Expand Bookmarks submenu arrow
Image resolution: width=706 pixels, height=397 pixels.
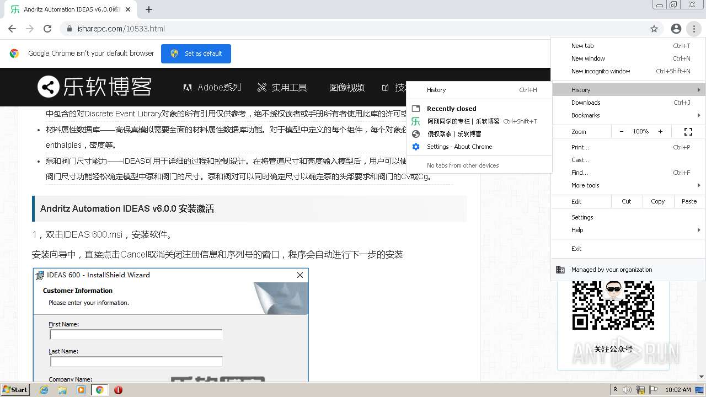tap(699, 115)
